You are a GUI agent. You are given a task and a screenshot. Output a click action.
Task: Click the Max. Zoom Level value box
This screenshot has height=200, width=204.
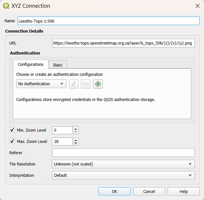(62, 142)
